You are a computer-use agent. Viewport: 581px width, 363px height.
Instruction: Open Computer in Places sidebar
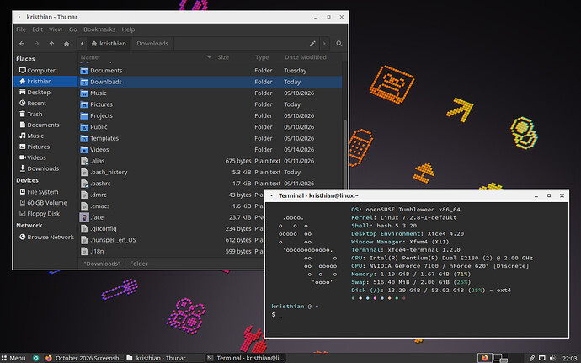pyautogui.click(x=45, y=71)
